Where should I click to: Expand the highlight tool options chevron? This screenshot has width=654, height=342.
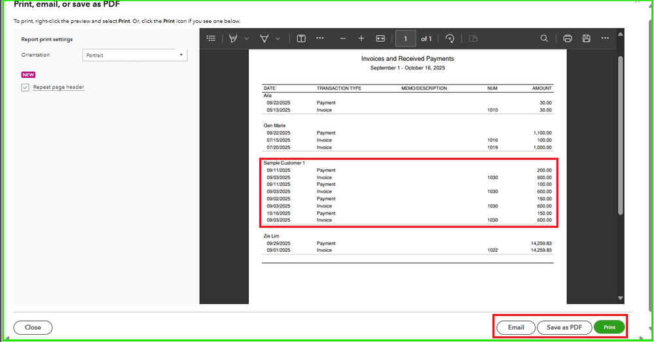[x=247, y=39]
